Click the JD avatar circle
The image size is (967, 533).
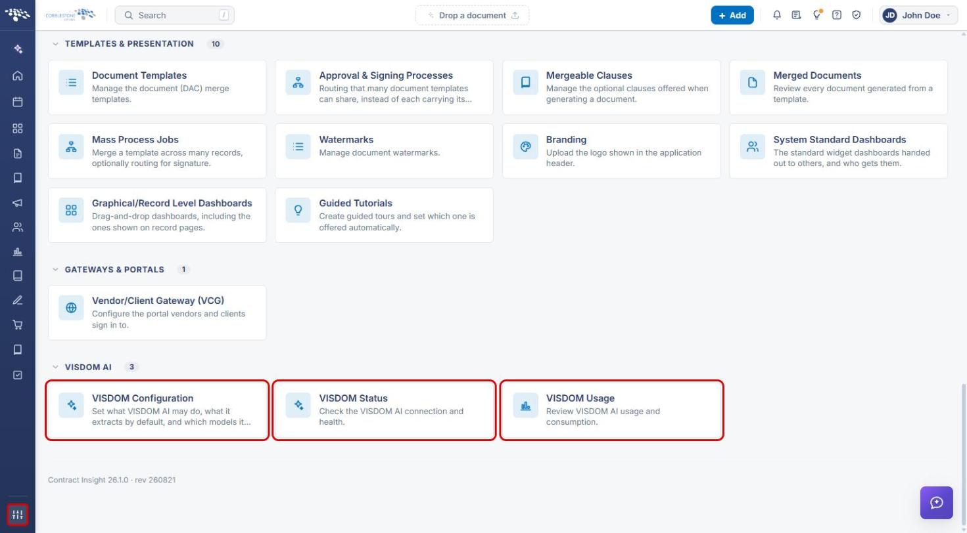pos(890,15)
